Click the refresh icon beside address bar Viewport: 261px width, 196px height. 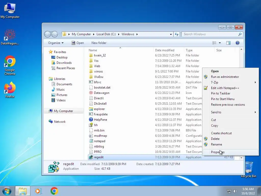point(177,34)
